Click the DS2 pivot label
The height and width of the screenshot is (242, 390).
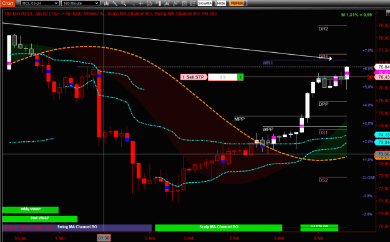pyautogui.click(x=323, y=180)
